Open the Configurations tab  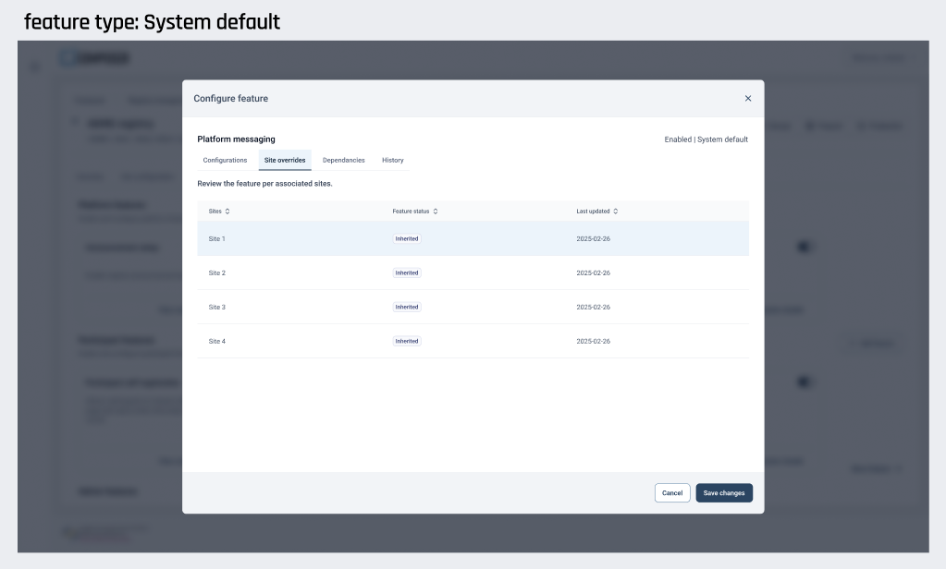point(225,161)
